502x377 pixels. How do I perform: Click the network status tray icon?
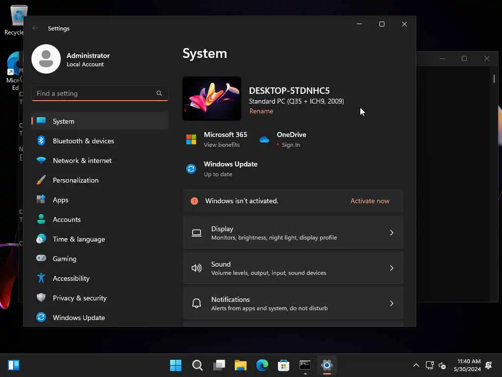pos(429,365)
